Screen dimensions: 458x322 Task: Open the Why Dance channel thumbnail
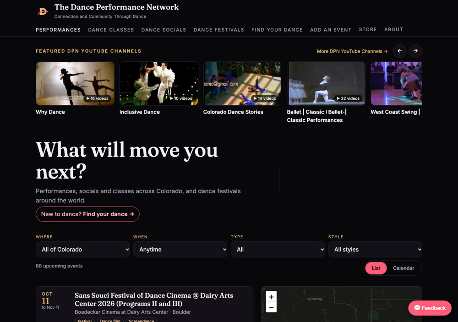[75, 83]
